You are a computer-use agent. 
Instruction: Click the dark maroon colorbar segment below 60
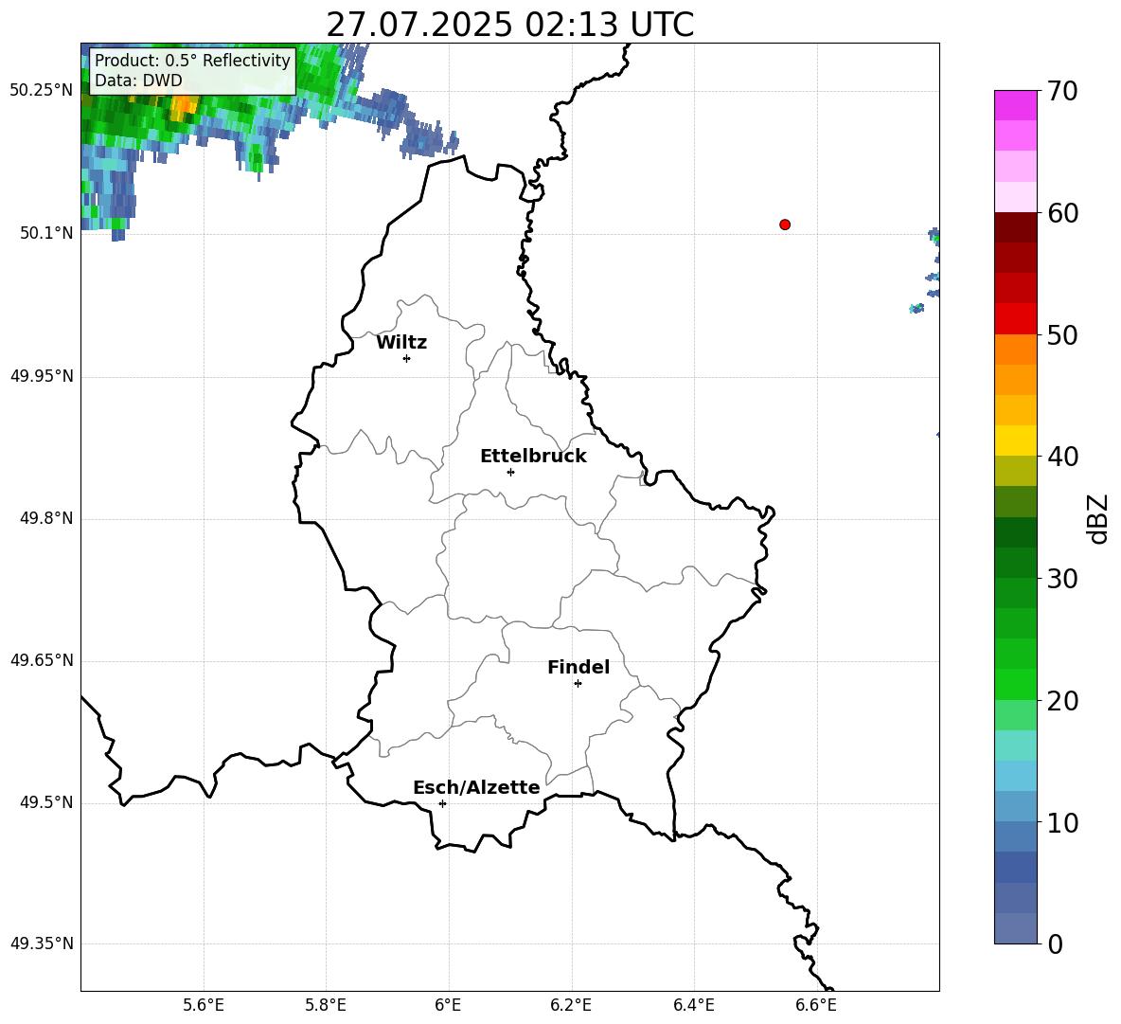(1015, 227)
